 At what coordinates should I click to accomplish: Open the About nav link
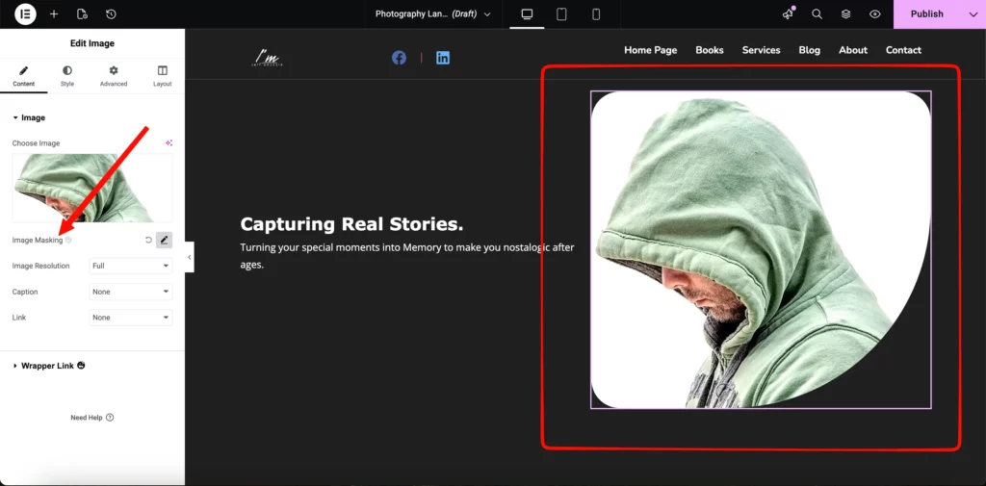tap(853, 50)
